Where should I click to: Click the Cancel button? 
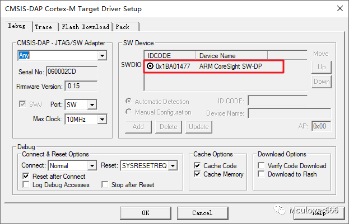tap(203, 213)
